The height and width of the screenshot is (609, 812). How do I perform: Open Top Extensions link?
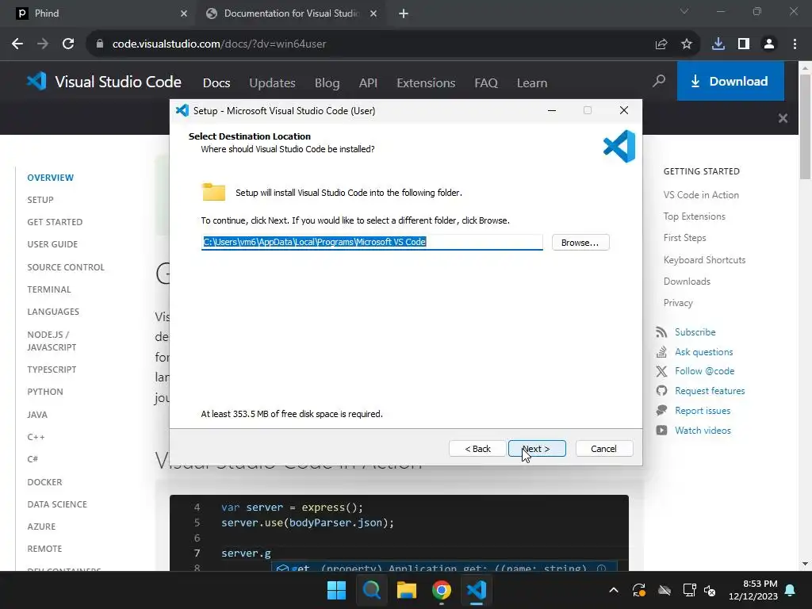(x=695, y=216)
